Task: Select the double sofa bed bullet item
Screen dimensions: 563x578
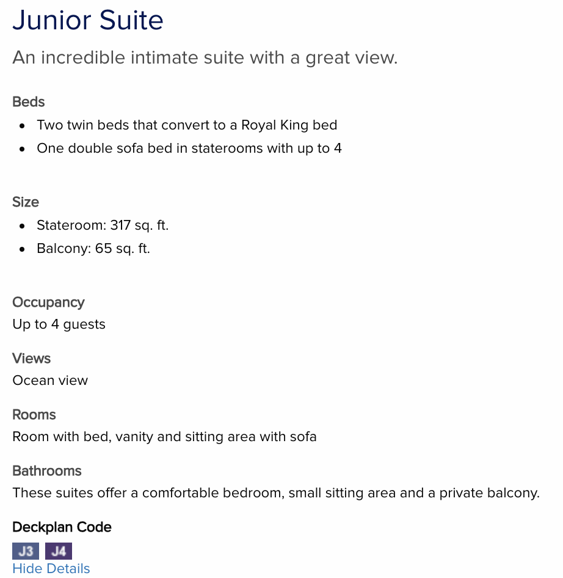Action: pos(189,148)
